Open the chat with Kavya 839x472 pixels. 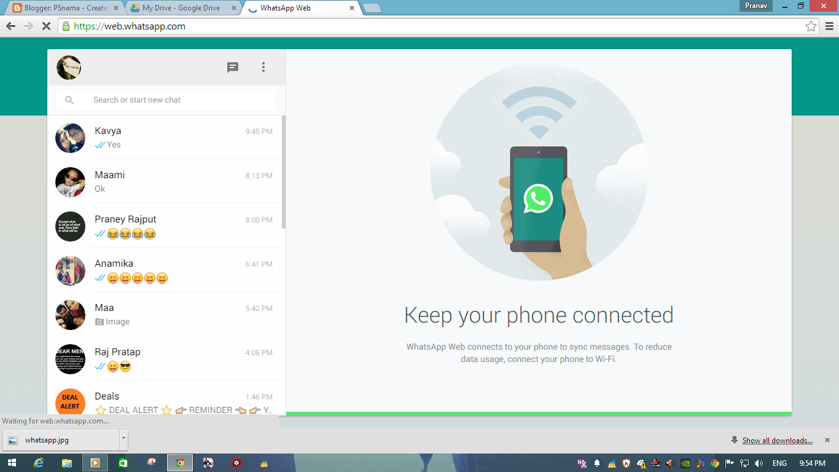pos(165,137)
